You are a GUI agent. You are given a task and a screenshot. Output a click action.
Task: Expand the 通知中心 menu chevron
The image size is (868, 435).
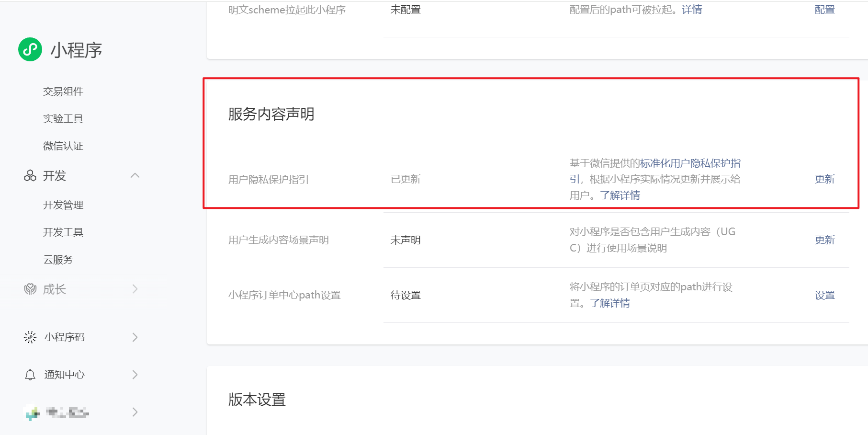[x=135, y=375]
